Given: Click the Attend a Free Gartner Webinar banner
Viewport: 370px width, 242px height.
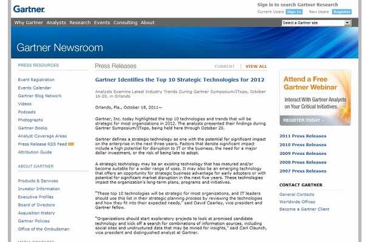Looking at the screenshot, I should [315, 97].
